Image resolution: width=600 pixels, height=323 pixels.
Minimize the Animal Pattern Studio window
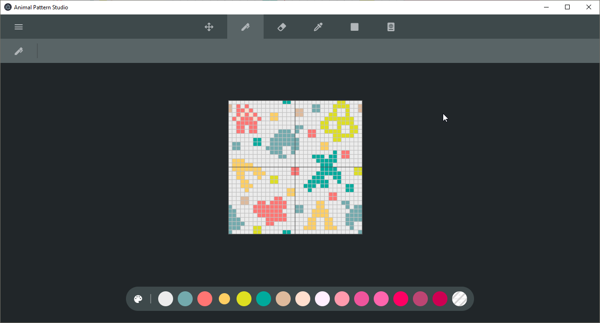pyautogui.click(x=546, y=7)
